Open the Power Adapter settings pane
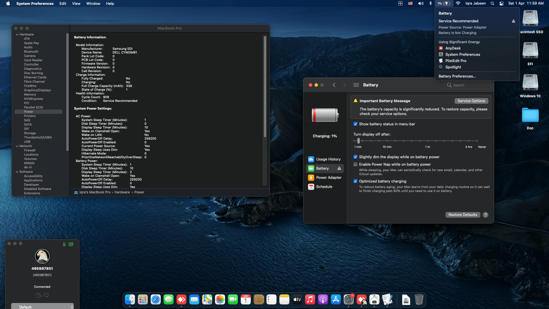 tap(329, 177)
